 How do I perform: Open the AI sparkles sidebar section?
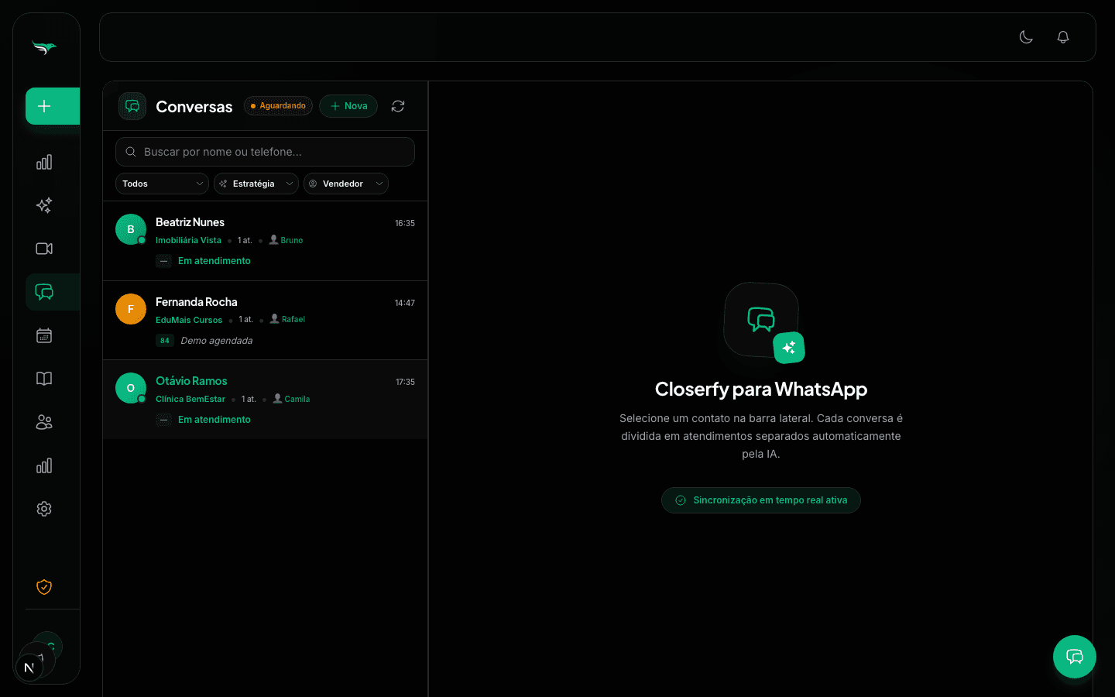(x=44, y=205)
